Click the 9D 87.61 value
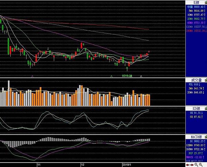This screenshot has width=207, height=167. click(x=196, y=117)
